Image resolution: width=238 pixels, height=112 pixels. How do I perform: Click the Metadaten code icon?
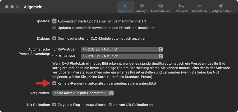pos(199,6)
